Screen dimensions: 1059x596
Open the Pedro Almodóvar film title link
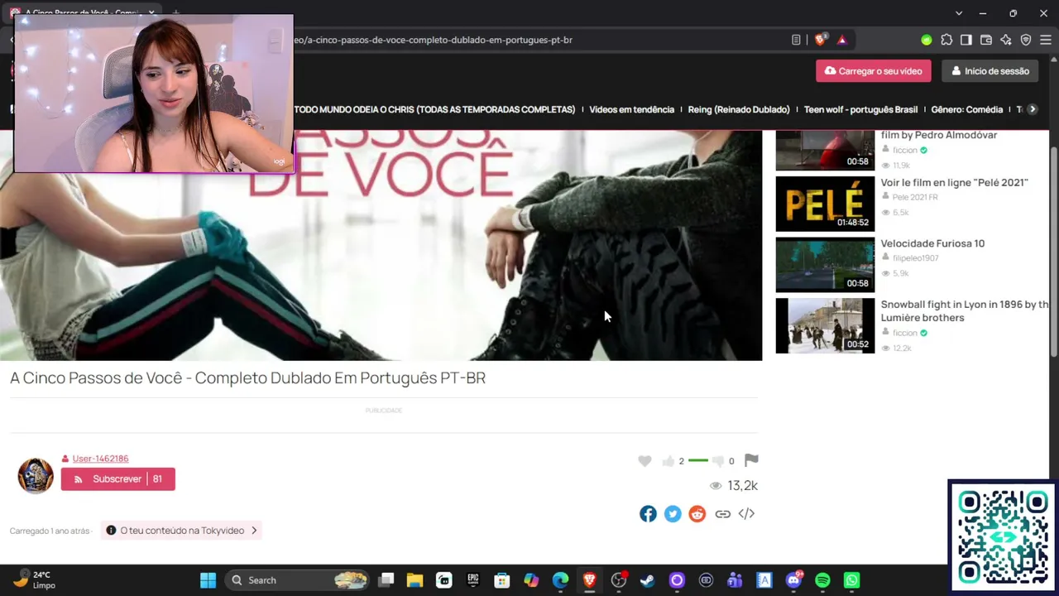point(938,135)
